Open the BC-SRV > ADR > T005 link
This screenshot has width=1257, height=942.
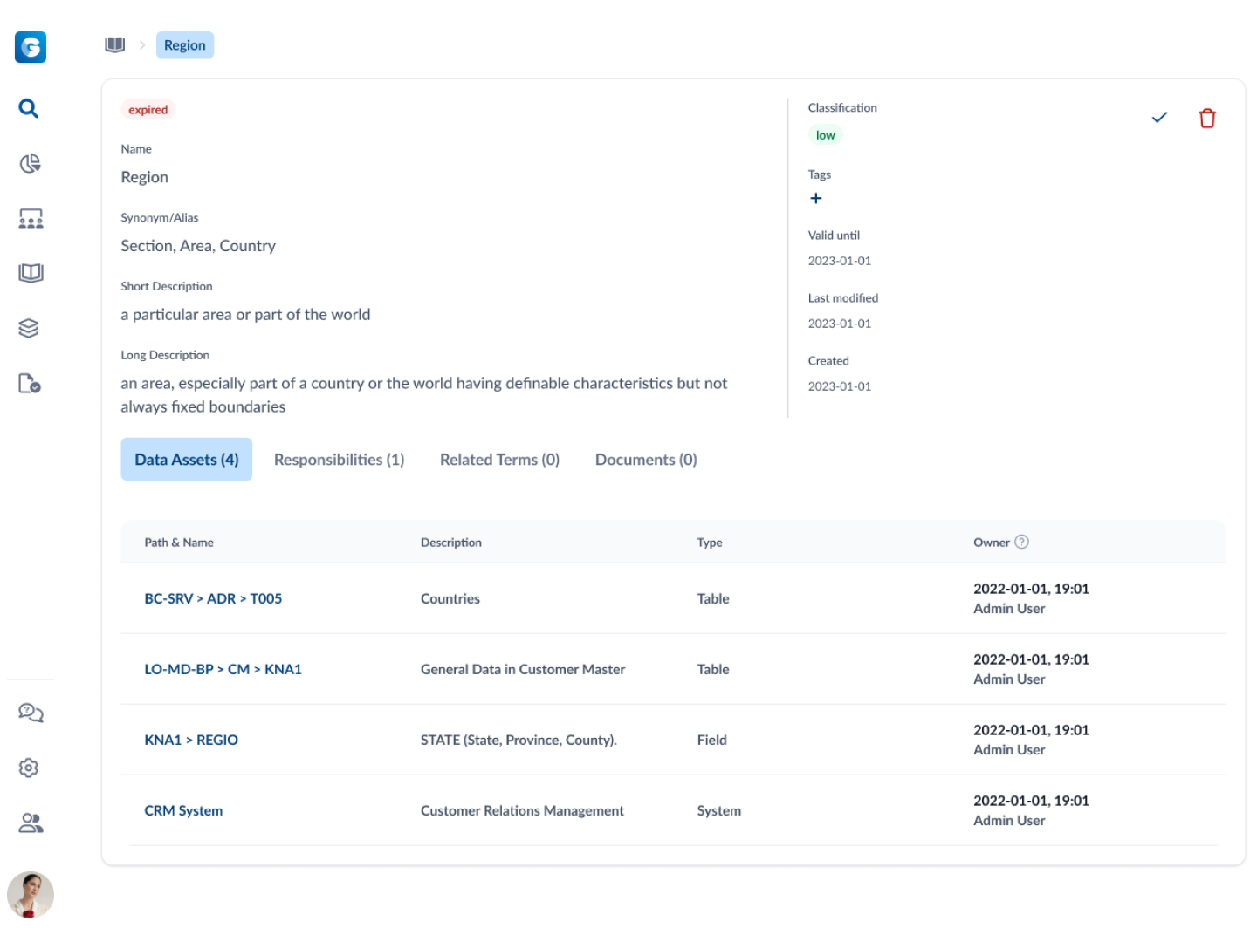click(213, 598)
